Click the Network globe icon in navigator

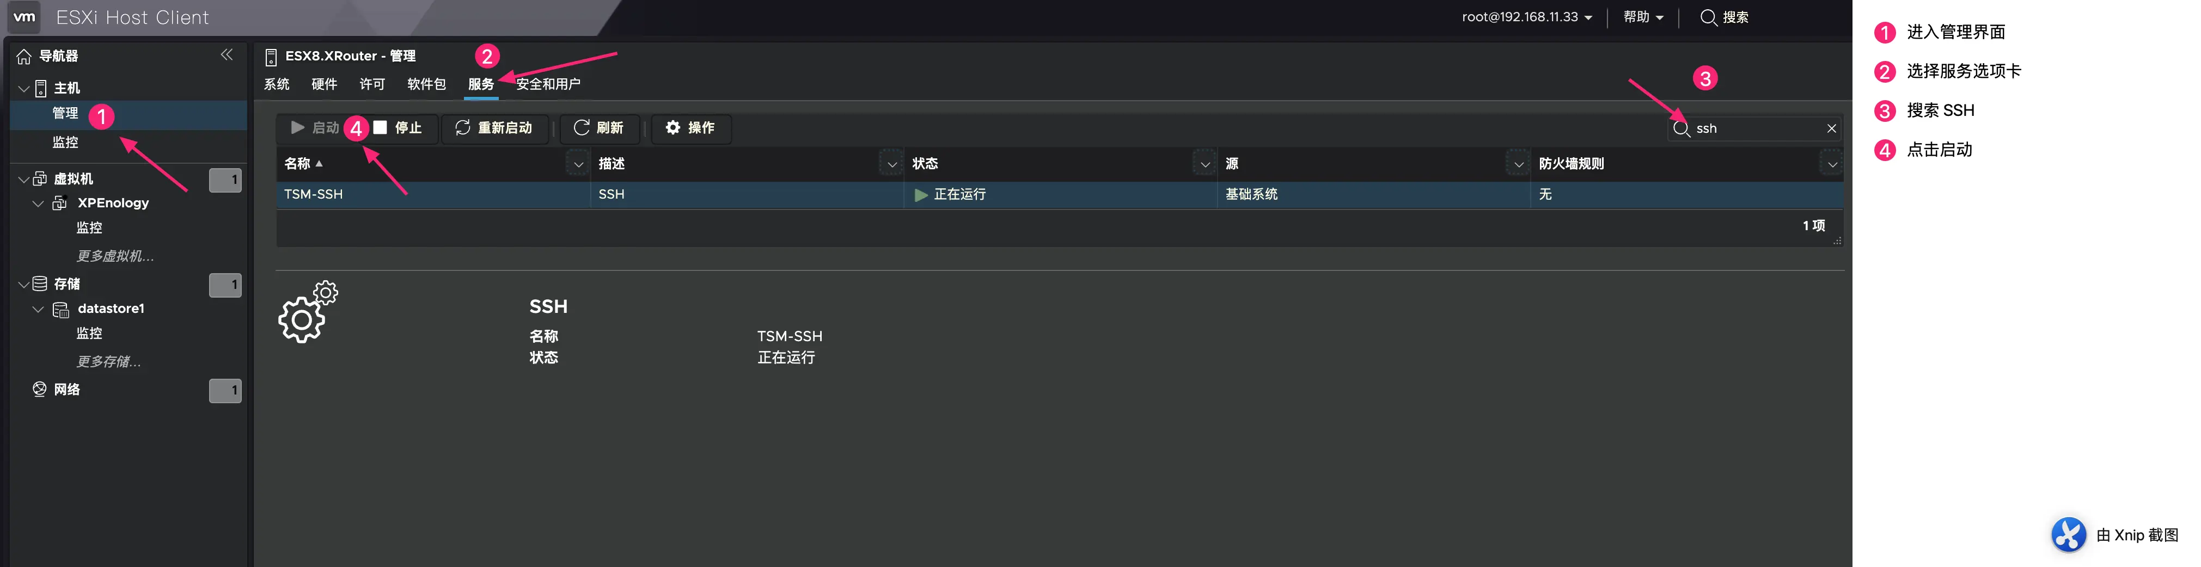tap(39, 390)
